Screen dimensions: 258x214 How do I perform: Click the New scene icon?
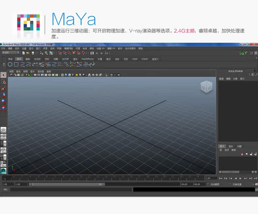coord(24,53)
